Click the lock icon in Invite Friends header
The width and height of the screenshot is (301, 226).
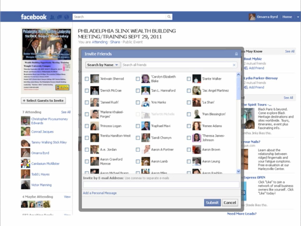coord(236,54)
